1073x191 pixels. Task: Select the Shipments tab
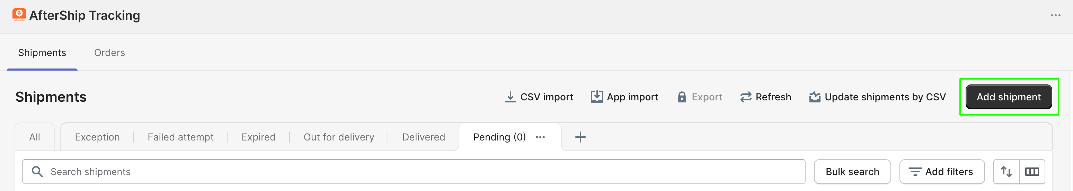42,53
